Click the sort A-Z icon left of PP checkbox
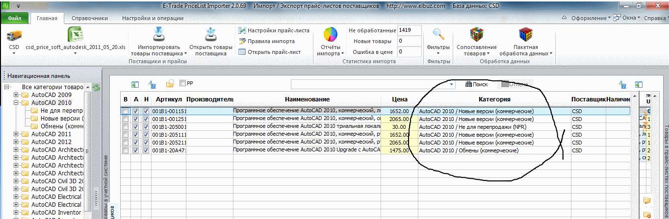Viewport: 669px width, 219px height. pyautogui.click(x=152, y=84)
